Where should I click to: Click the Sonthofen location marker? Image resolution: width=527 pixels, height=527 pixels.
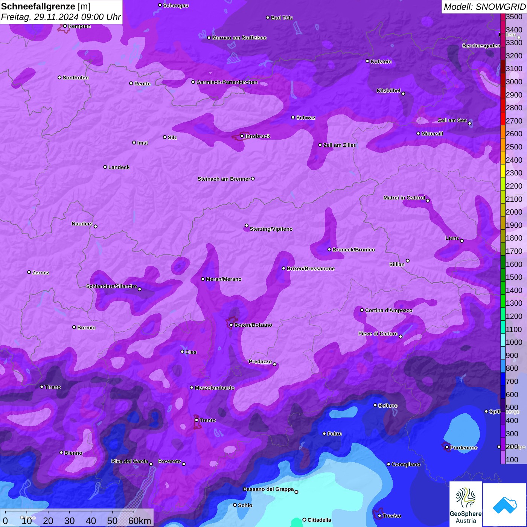(59, 78)
